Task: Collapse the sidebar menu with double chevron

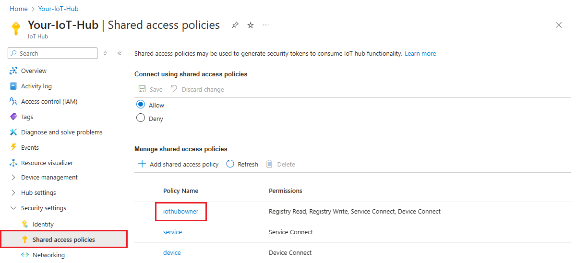Action: point(120,53)
